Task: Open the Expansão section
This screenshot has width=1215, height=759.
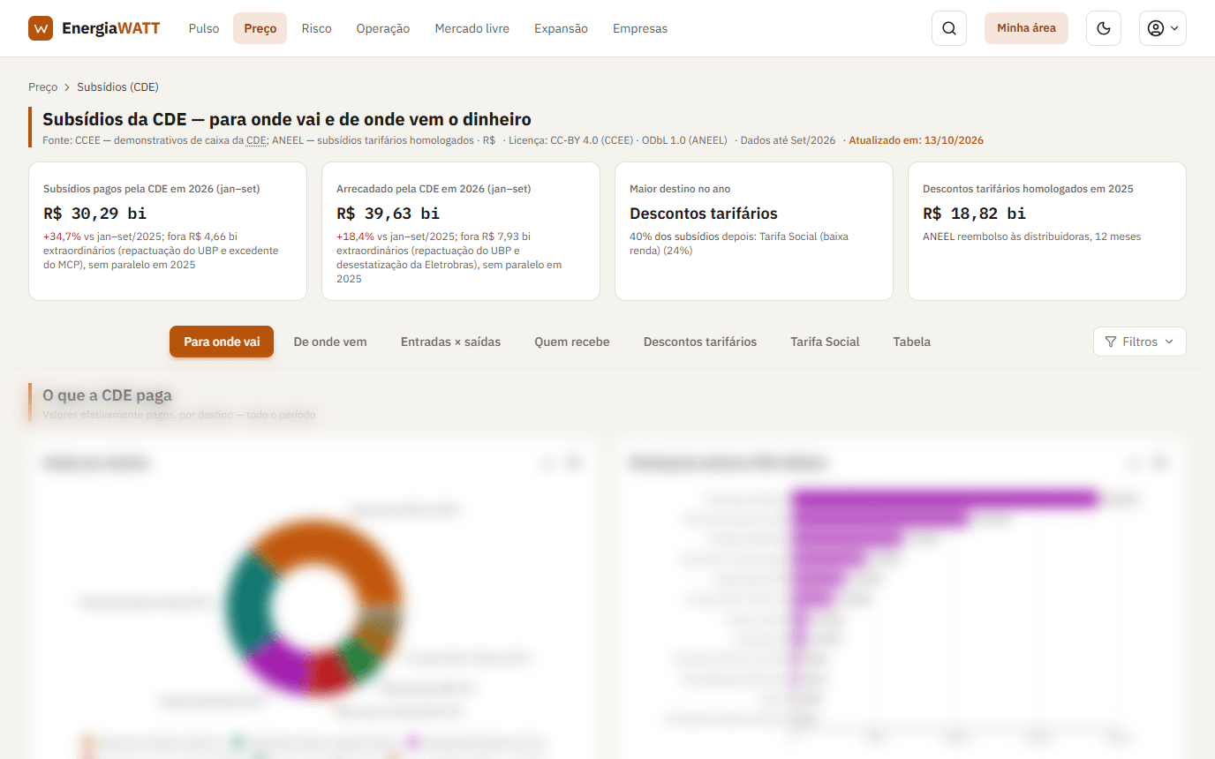Action: click(x=561, y=28)
